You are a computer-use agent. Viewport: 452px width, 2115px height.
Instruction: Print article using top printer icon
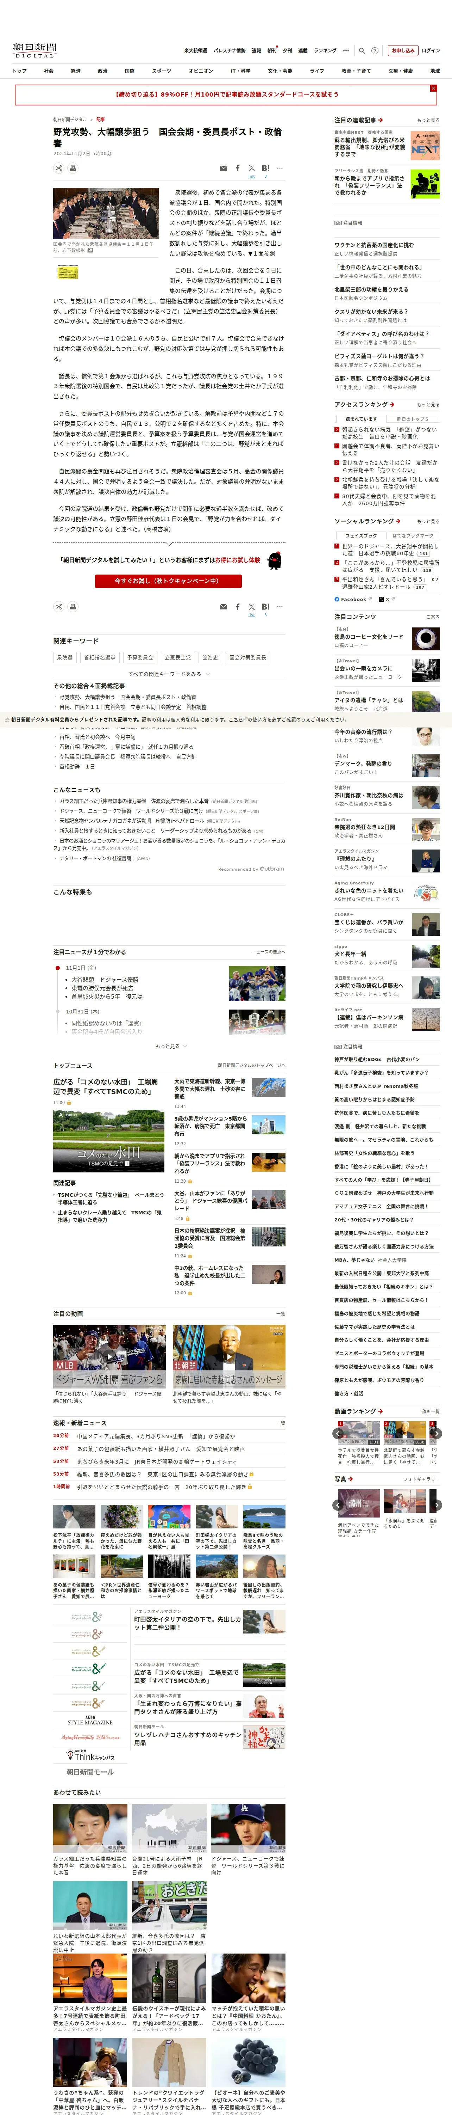pos(73,168)
